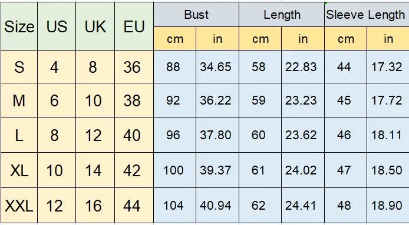
Task: Select the US column header cell
Action: pyautogui.click(x=57, y=26)
